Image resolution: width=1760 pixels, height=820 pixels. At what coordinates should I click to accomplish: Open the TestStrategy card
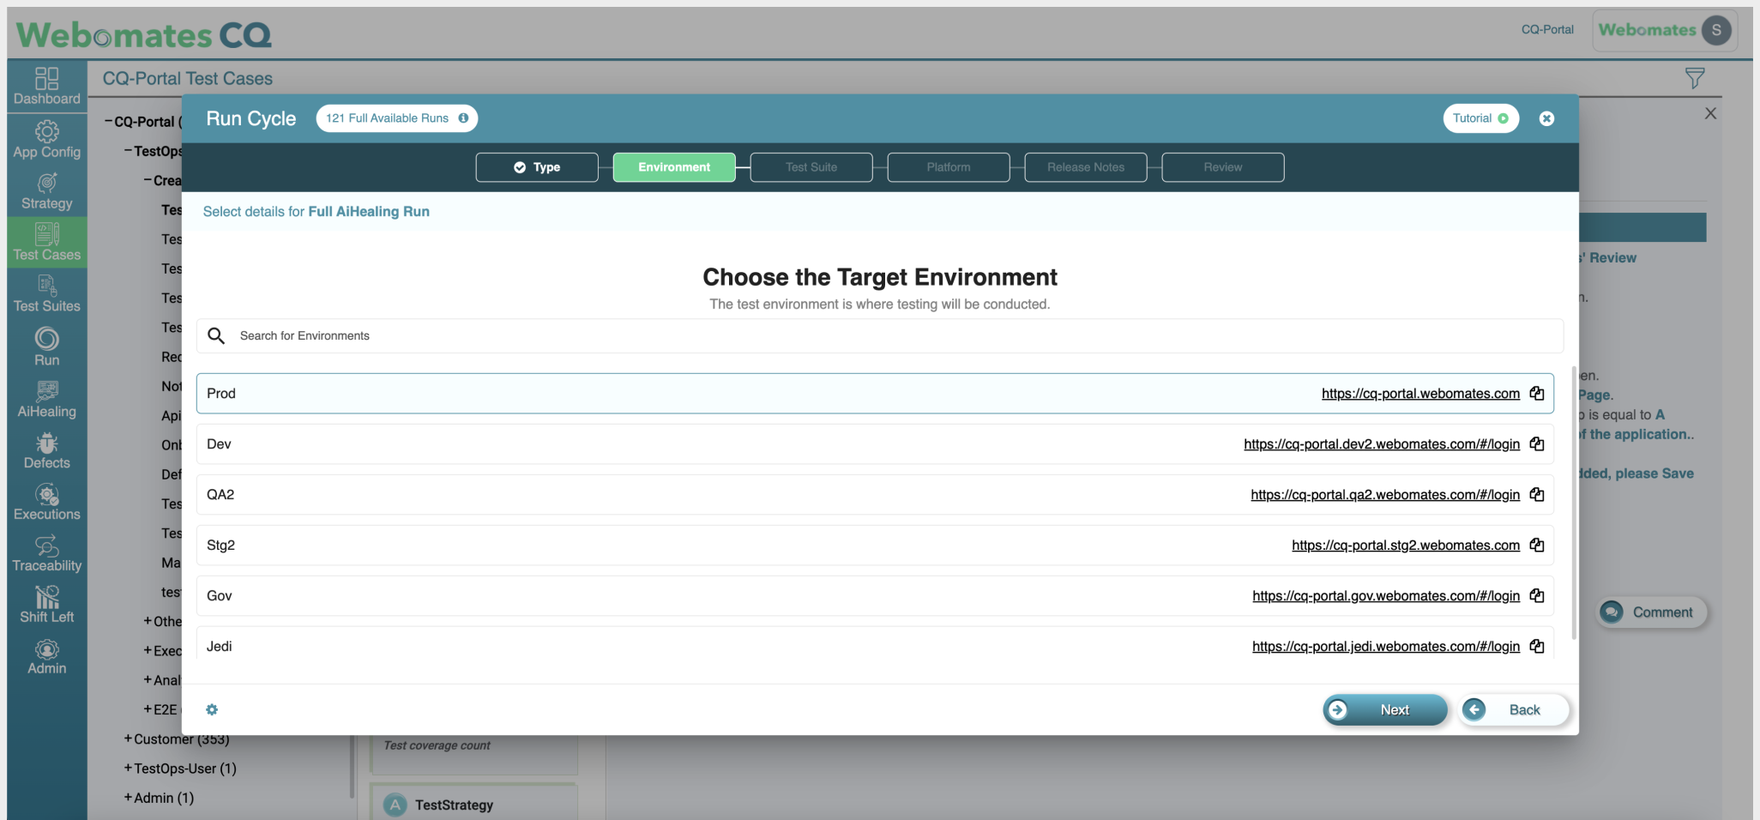point(473,804)
